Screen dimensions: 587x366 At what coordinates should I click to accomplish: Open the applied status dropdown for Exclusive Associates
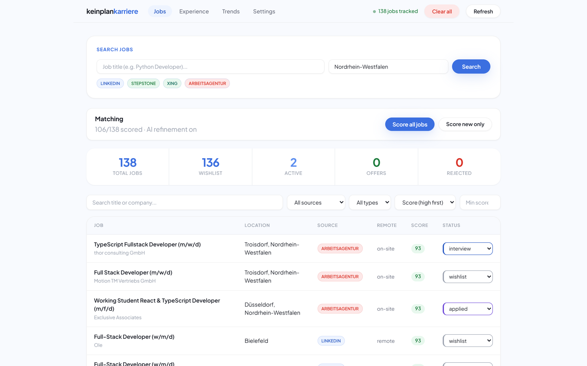(x=468, y=309)
